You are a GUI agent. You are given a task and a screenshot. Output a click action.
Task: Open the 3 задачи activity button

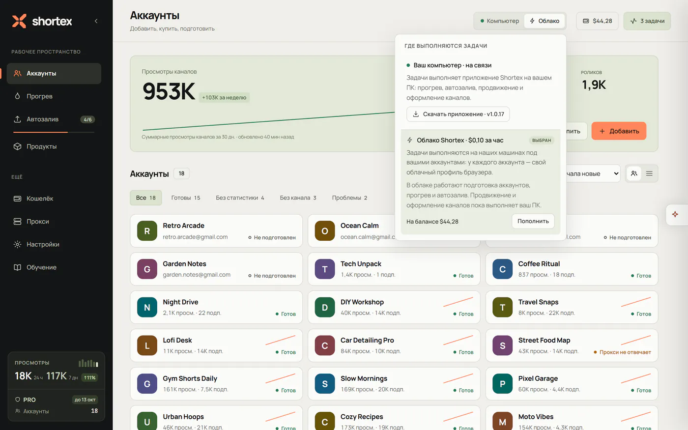click(647, 21)
